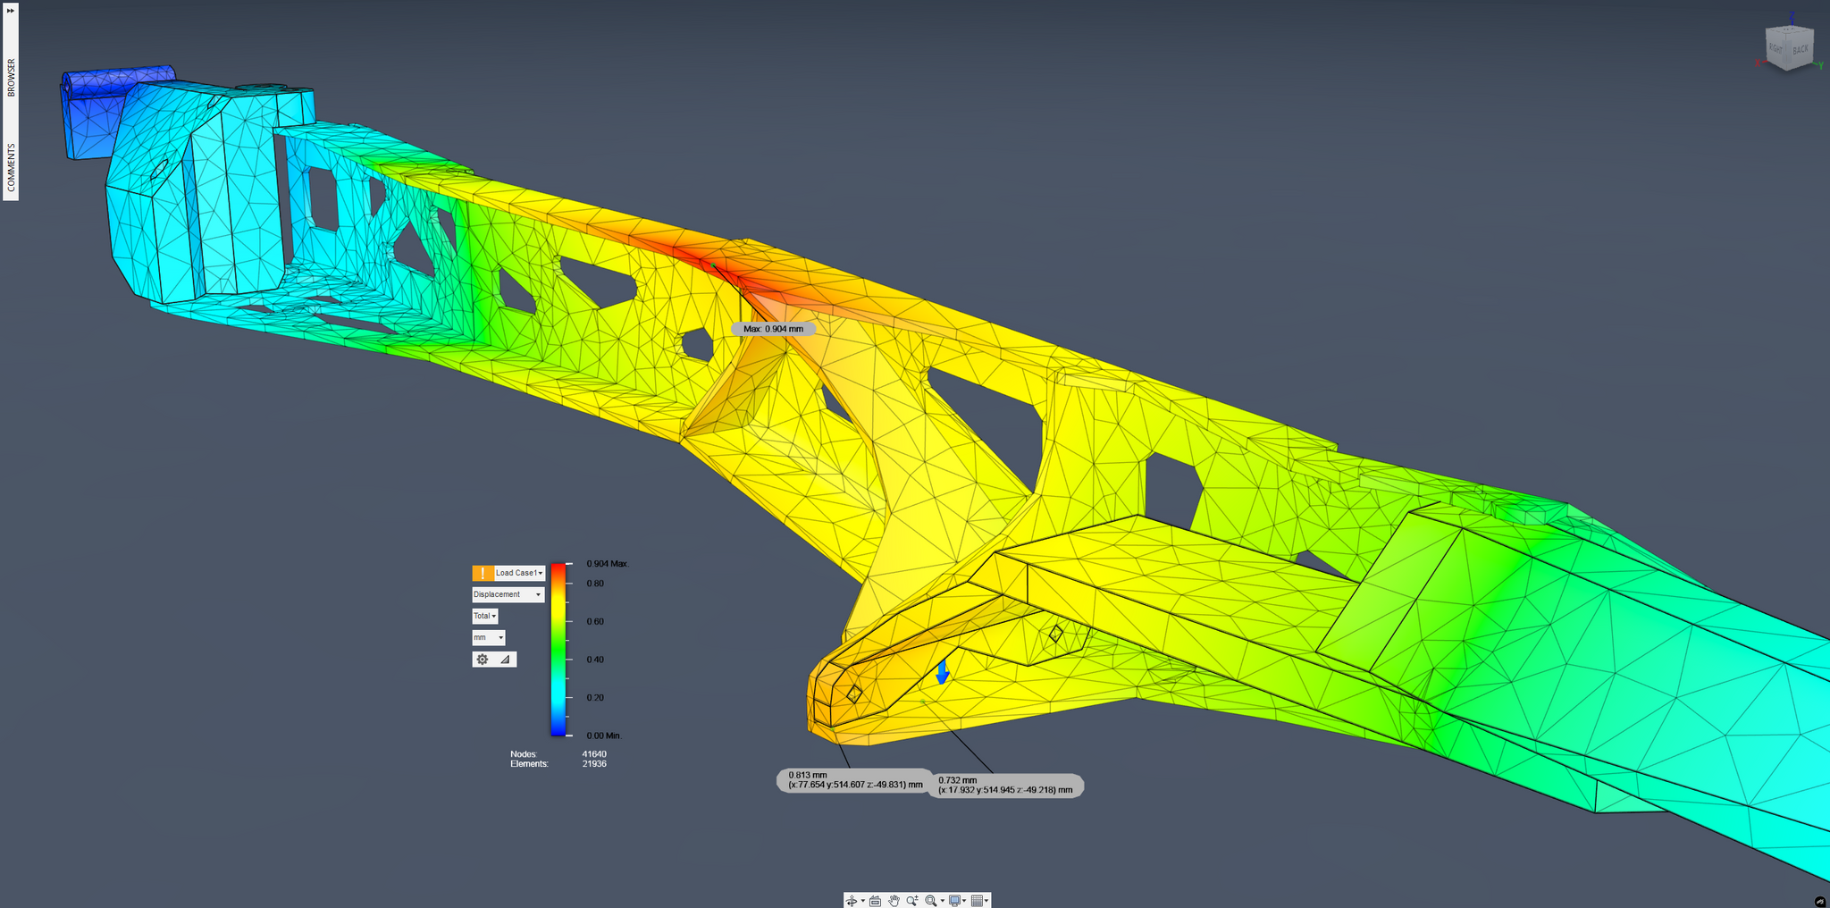
Task: Click the RIGHT face of ViewCube
Action: (x=1776, y=47)
